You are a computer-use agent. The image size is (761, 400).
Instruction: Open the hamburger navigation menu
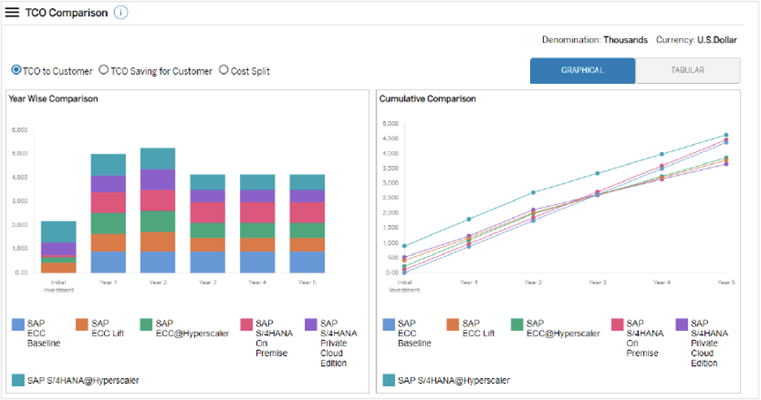click(x=12, y=13)
